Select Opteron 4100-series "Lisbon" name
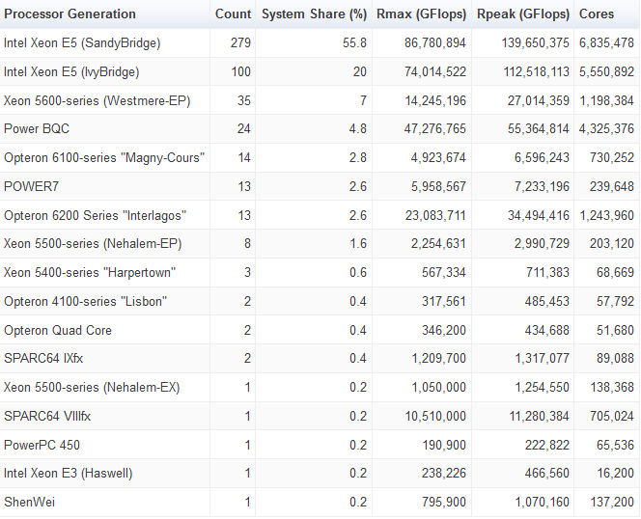 tap(86, 302)
